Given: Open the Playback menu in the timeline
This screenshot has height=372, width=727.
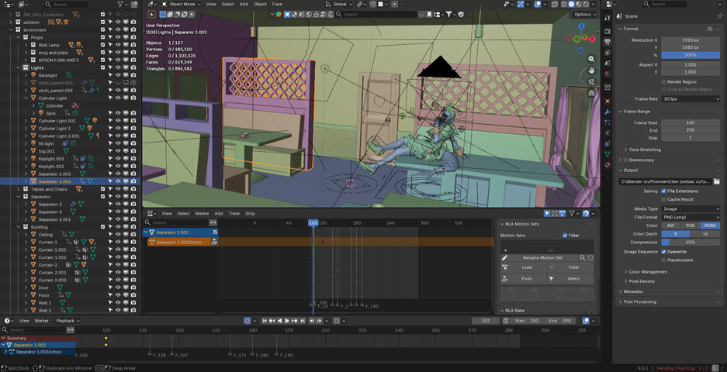Looking at the screenshot, I should tap(66, 321).
